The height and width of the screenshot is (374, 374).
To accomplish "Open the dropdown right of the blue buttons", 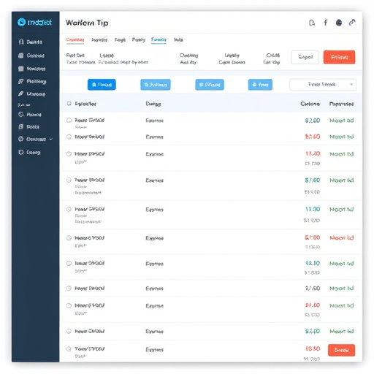I will (323, 85).
